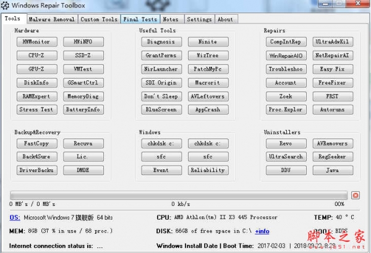This screenshot has height=253, width=371.
Task: Run CPU-Z
Action: [37, 56]
